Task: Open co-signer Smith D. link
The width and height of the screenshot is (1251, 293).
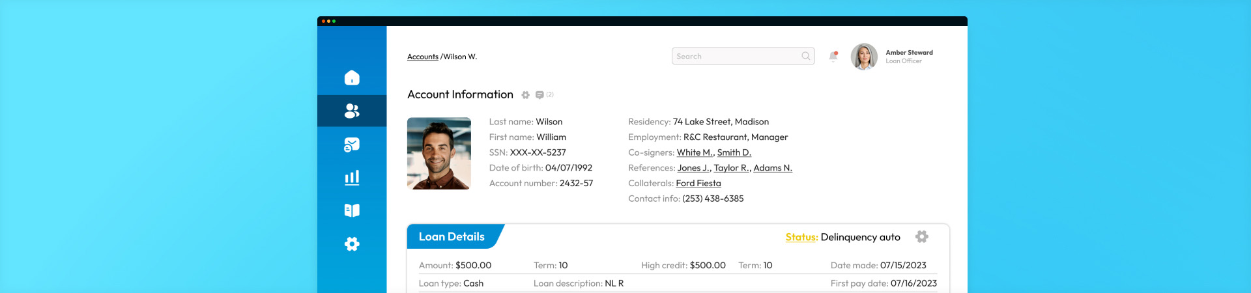Action: tap(734, 152)
